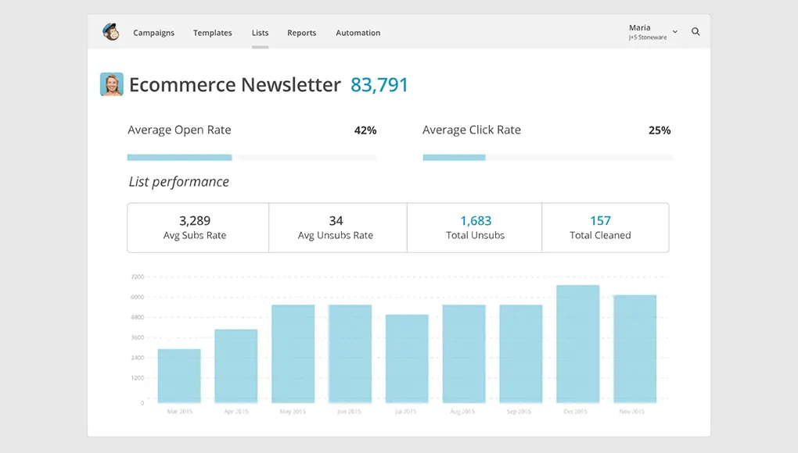
Task: Go to the Templates menu
Action: click(212, 33)
